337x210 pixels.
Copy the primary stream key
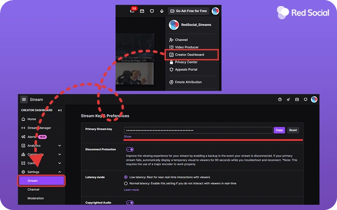[x=279, y=130]
